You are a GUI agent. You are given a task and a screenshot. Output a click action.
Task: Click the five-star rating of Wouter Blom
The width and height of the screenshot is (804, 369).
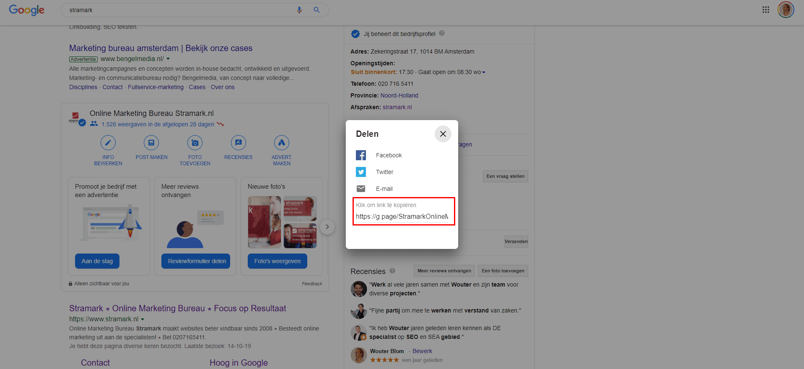pyautogui.click(x=384, y=360)
